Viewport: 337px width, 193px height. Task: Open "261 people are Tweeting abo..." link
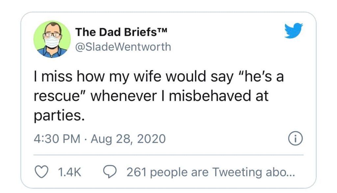click(x=211, y=172)
